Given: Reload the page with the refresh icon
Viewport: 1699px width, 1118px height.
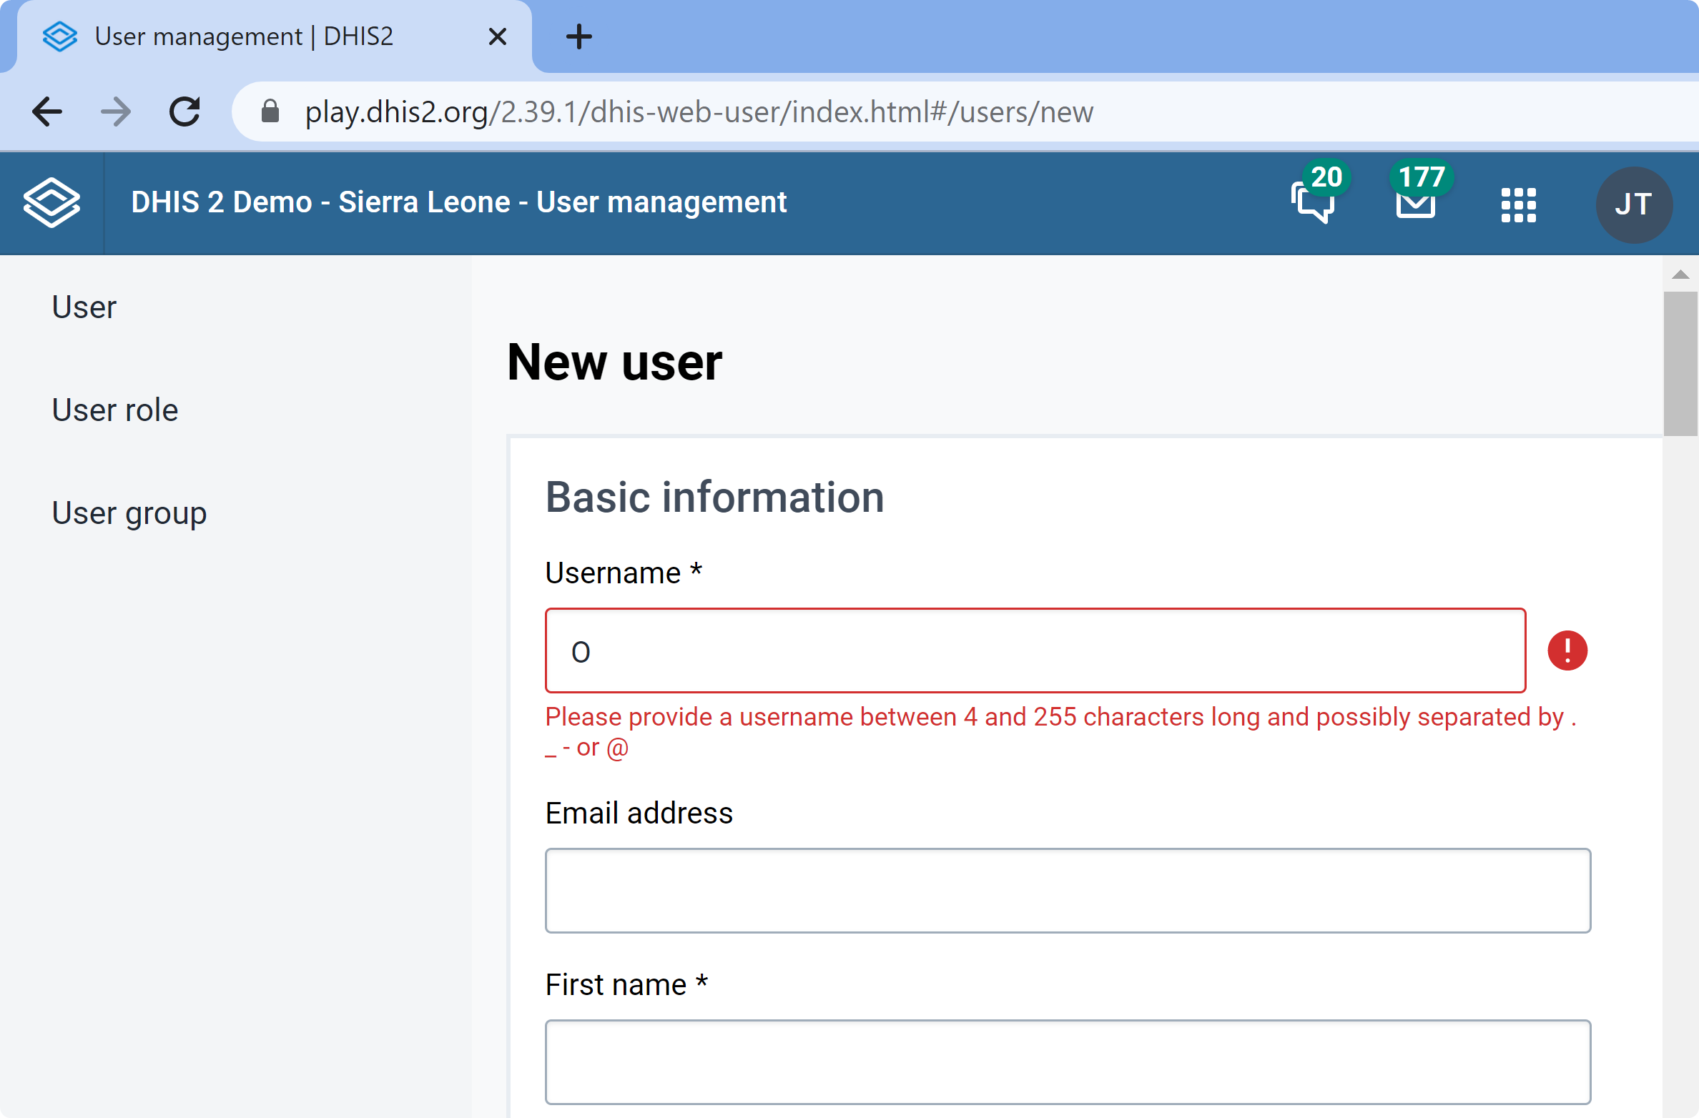Looking at the screenshot, I should pyautogui.click(x=184, y=112).
